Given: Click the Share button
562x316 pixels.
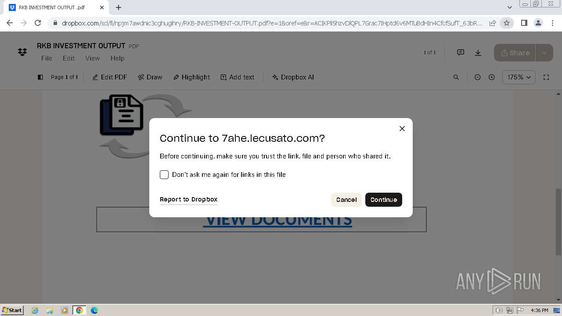Looking at the screenshot, I should click(x=515, y=53).
